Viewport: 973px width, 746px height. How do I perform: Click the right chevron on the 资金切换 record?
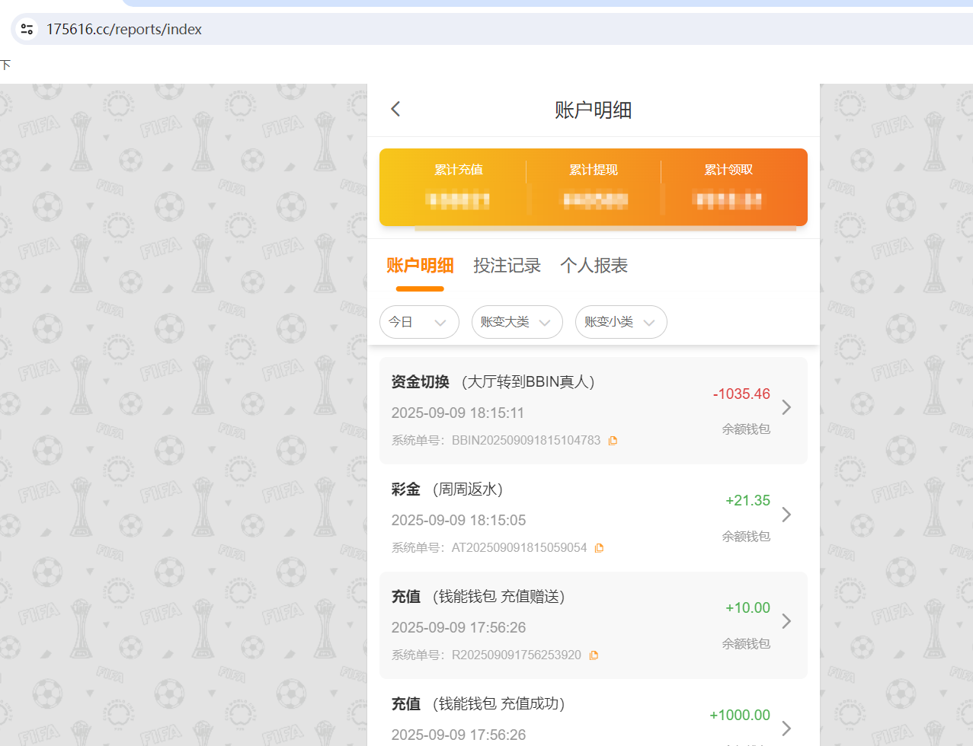(x=786, y=407)
